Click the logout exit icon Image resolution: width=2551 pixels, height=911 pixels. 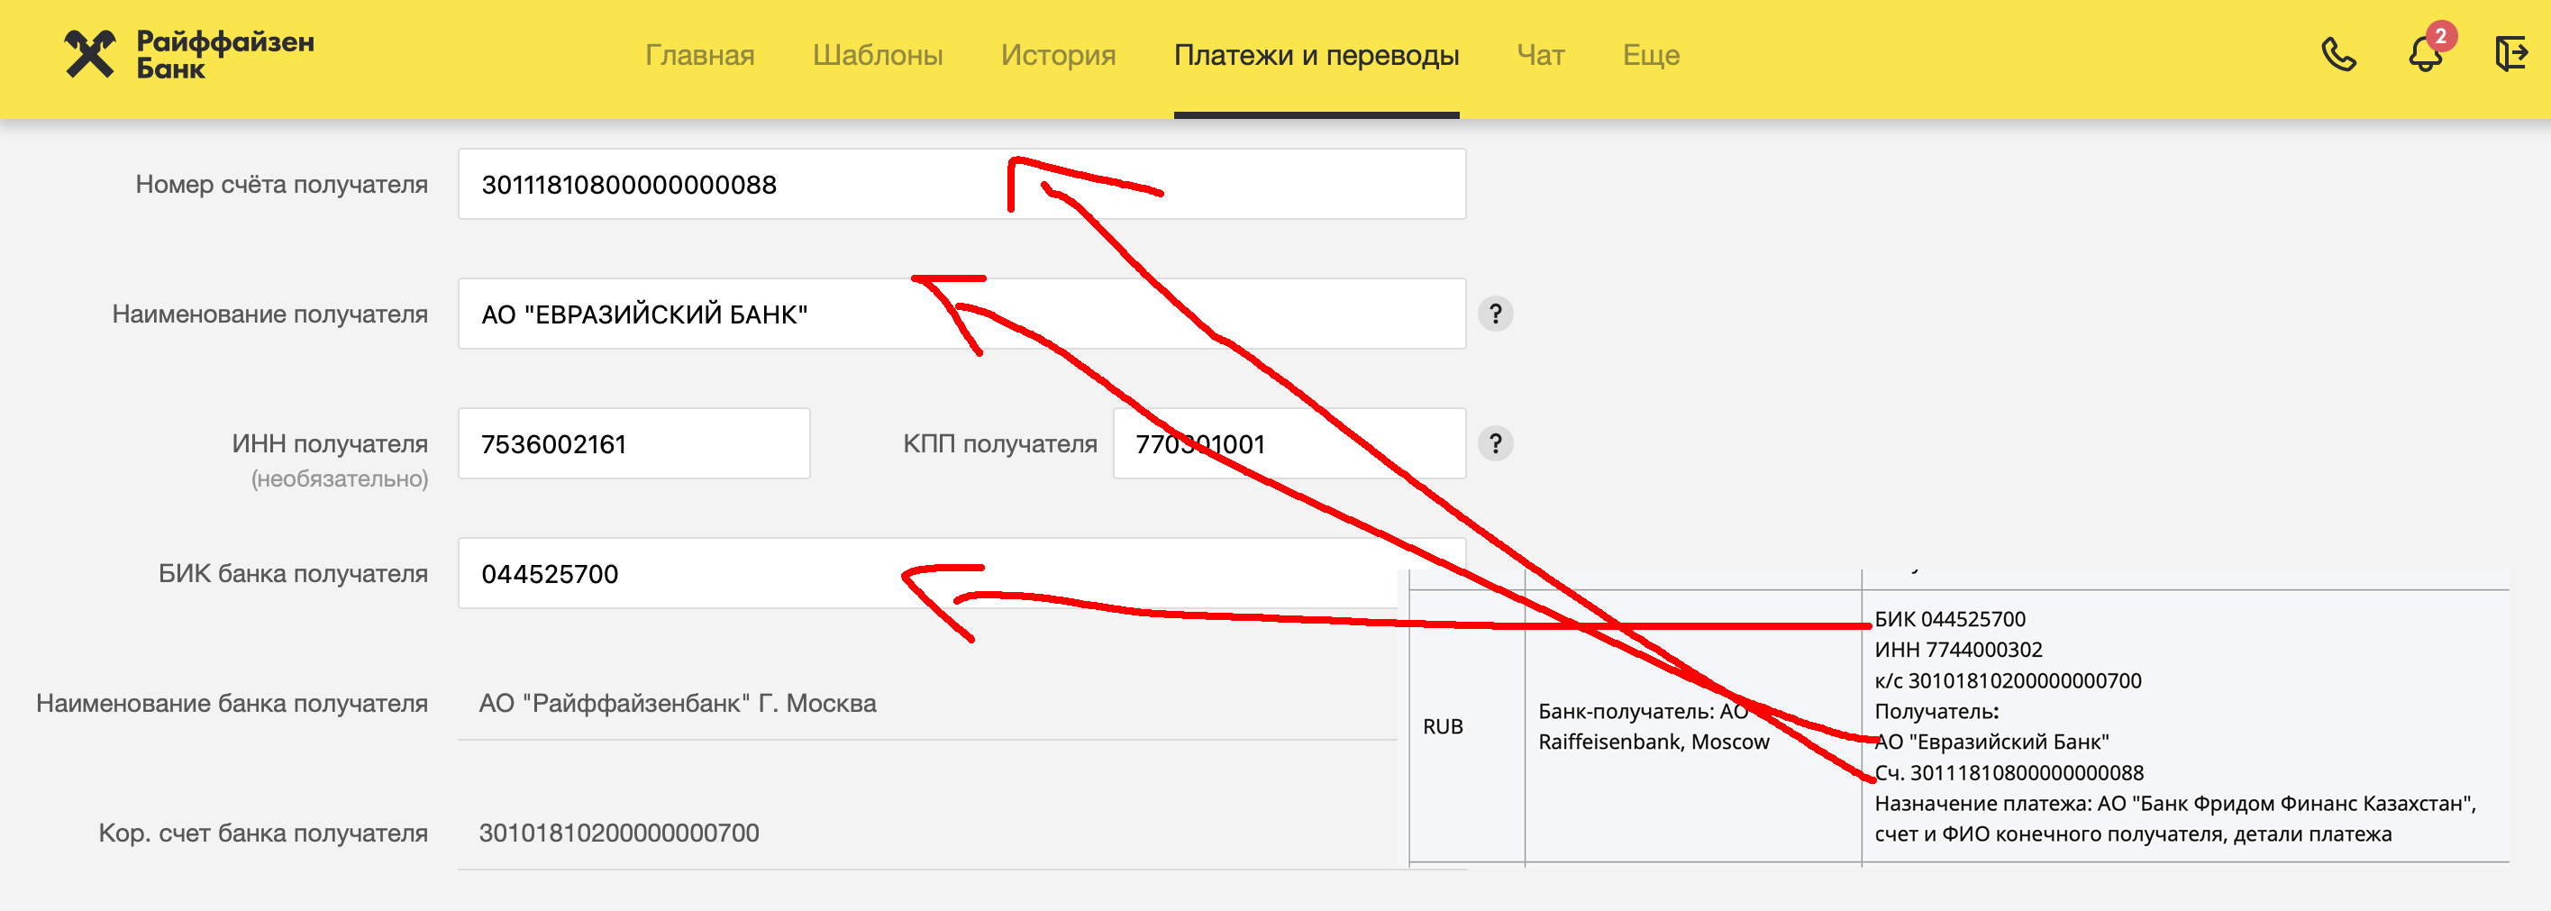pyautogui.click(x=2511, y=53)
